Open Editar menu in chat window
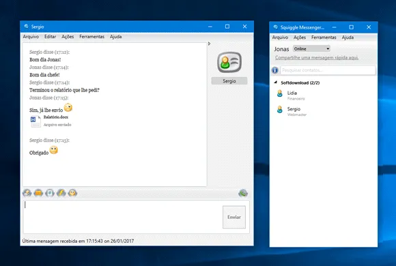Image resolution: width=396 pixels, height=266 pixels. point(50,37)
